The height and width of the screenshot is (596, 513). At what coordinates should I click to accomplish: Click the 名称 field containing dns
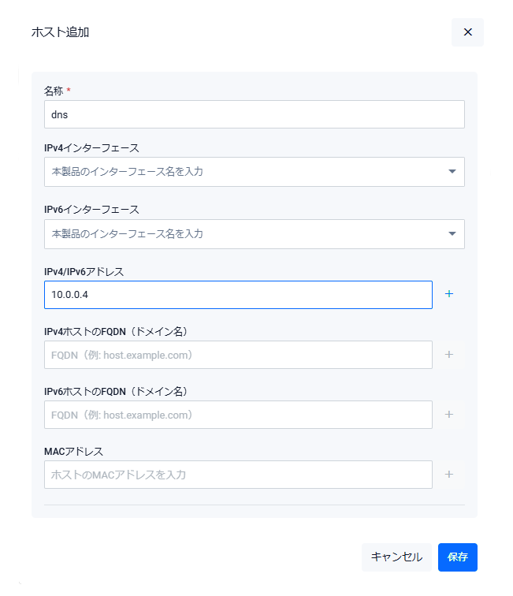[x=254, y=114]
